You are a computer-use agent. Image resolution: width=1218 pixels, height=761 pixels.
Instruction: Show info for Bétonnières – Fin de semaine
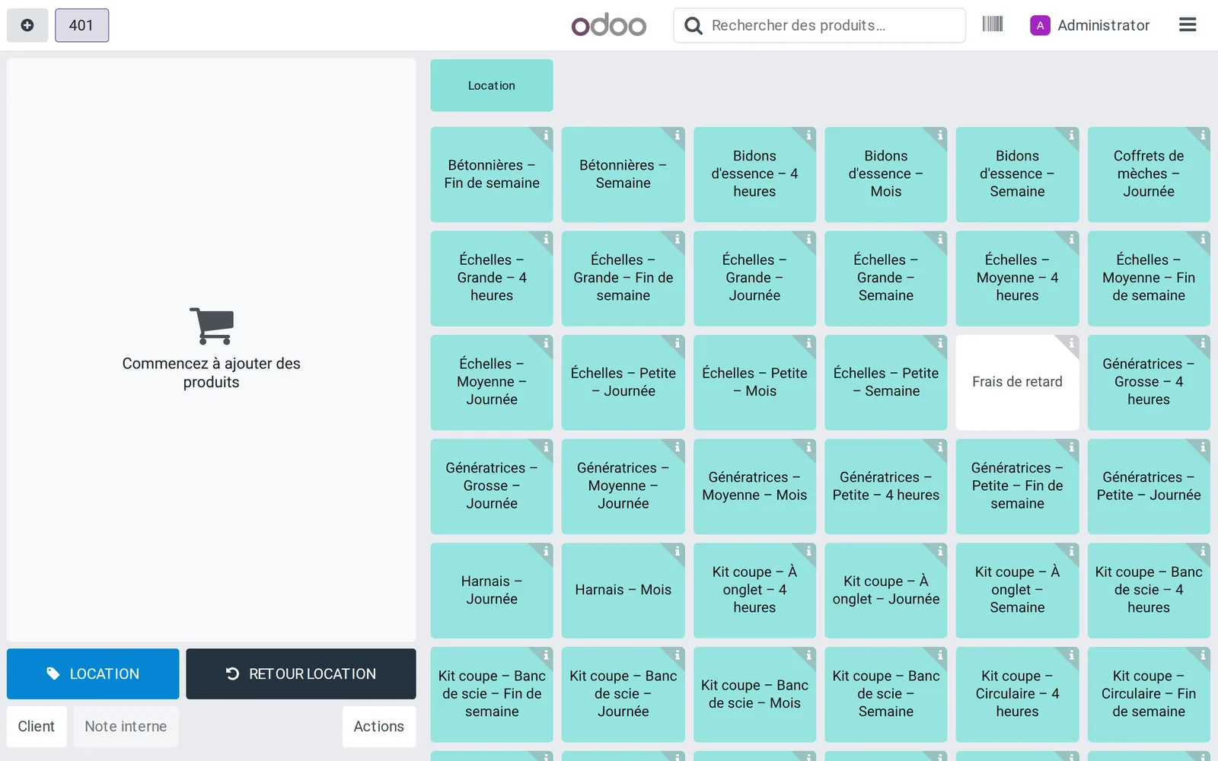point(546,135)
